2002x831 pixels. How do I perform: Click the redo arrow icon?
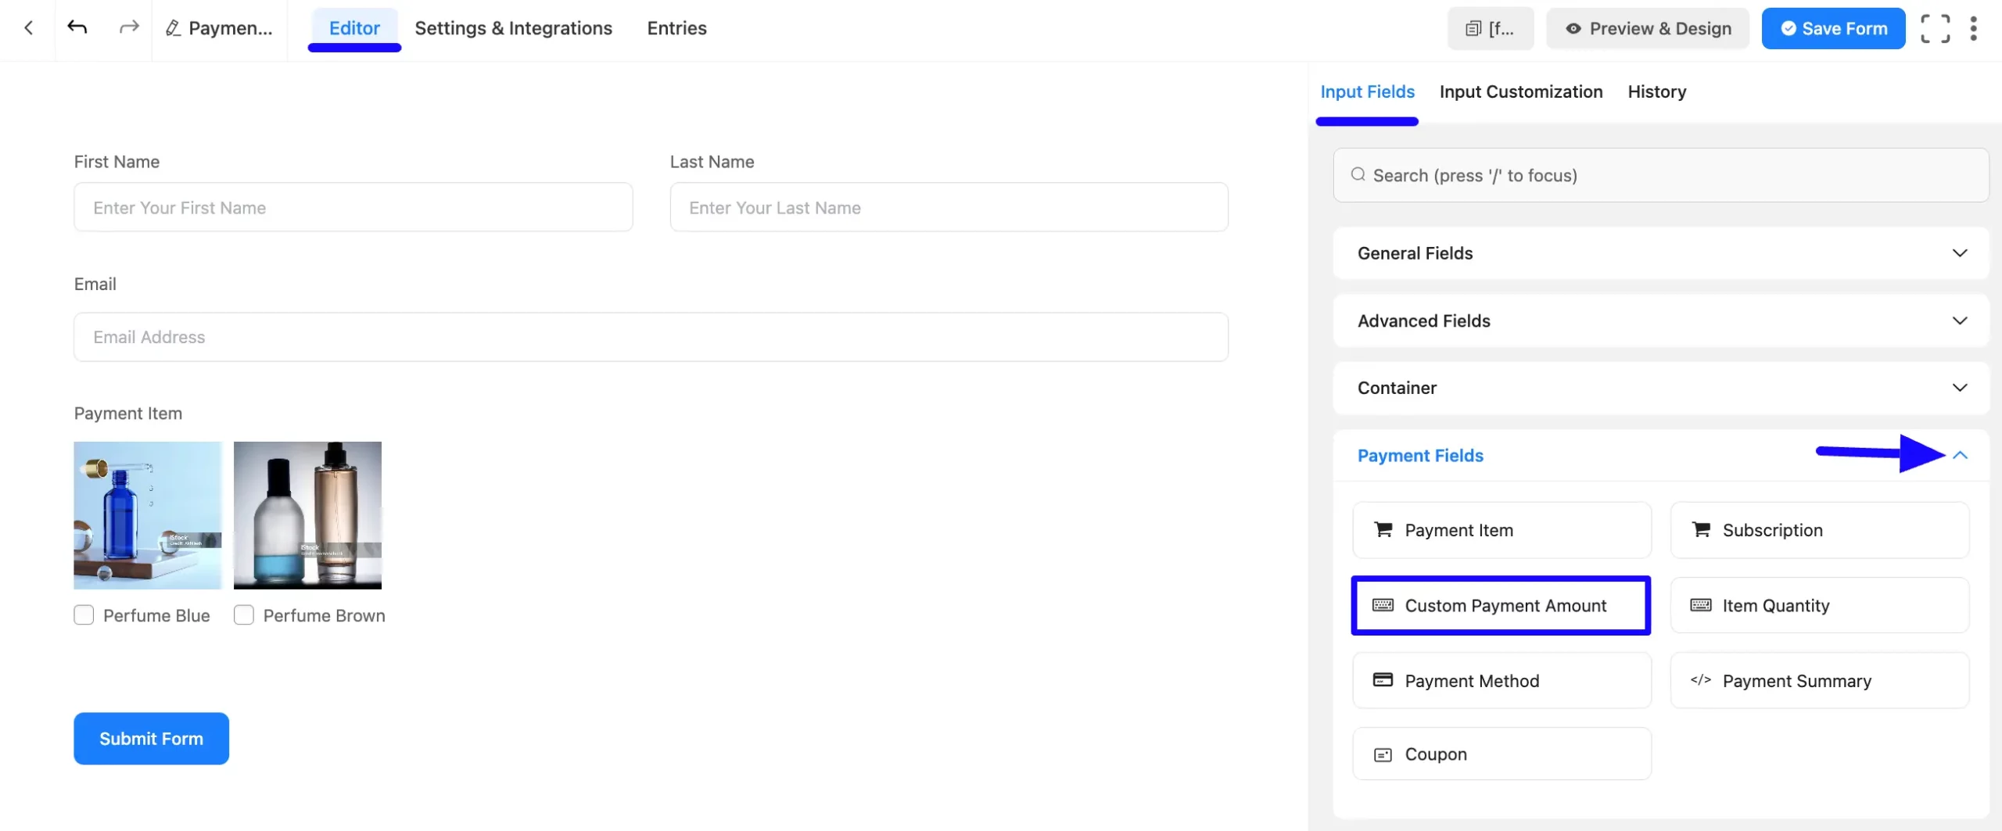(127, 27)
